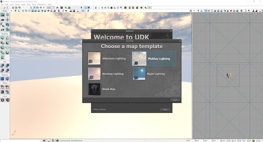Screen dimensions: 263x142
Task: Expand perspective viewport options arrow
Action: [x=11, y=11]
